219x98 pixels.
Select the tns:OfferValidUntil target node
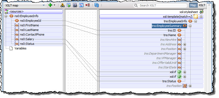164,63
